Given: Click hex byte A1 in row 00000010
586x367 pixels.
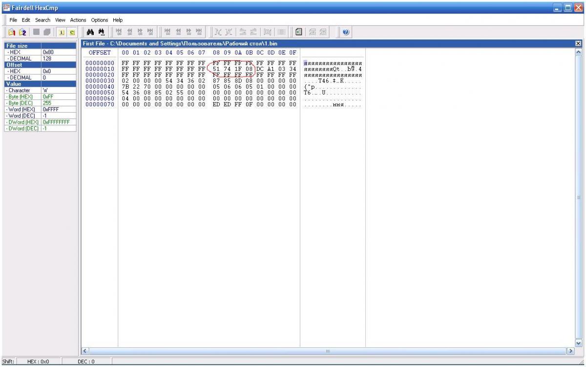Looking at the screenshot, I should coord(271,69).
